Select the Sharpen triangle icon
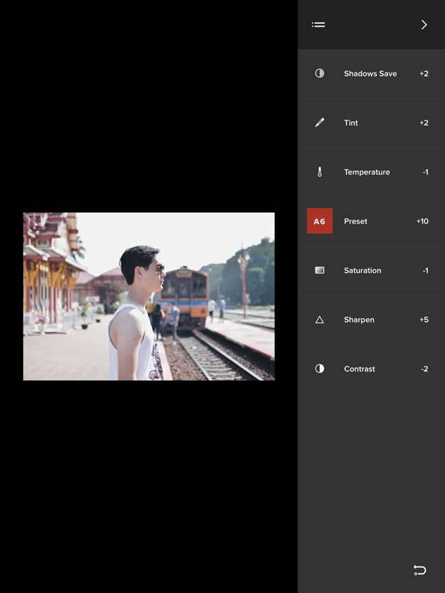The height and width of the screenshot is (593, 445). 320,320
